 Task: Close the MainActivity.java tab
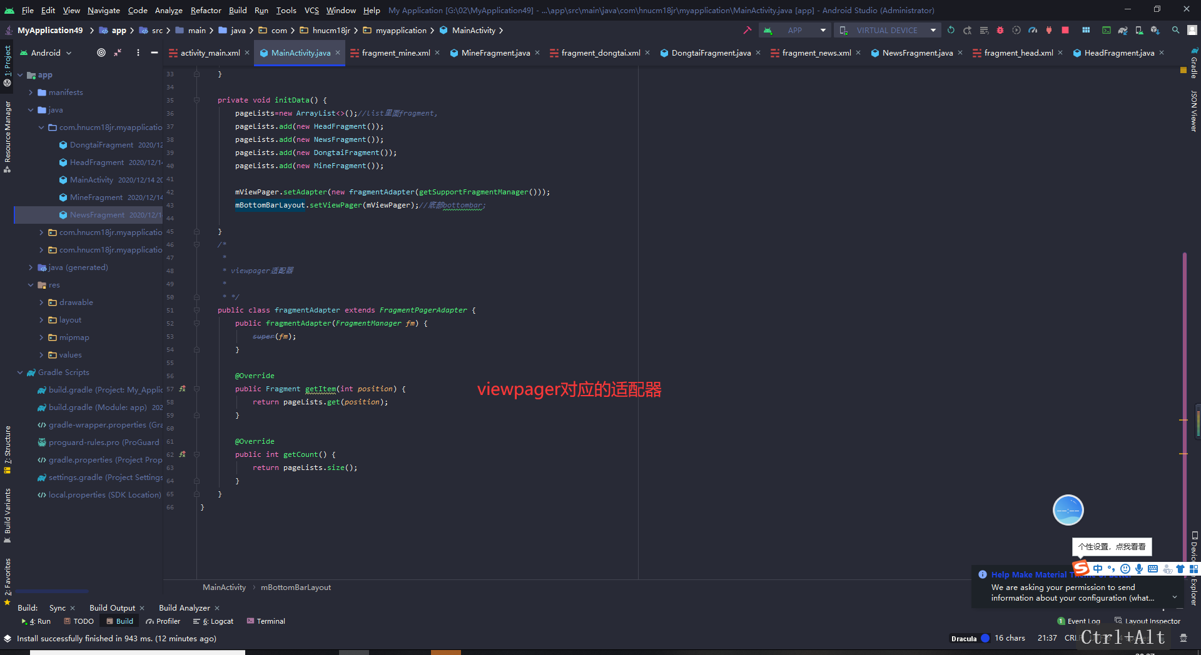click(338, 52)
